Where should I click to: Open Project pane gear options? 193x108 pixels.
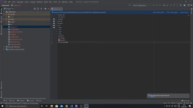[46, 9]
